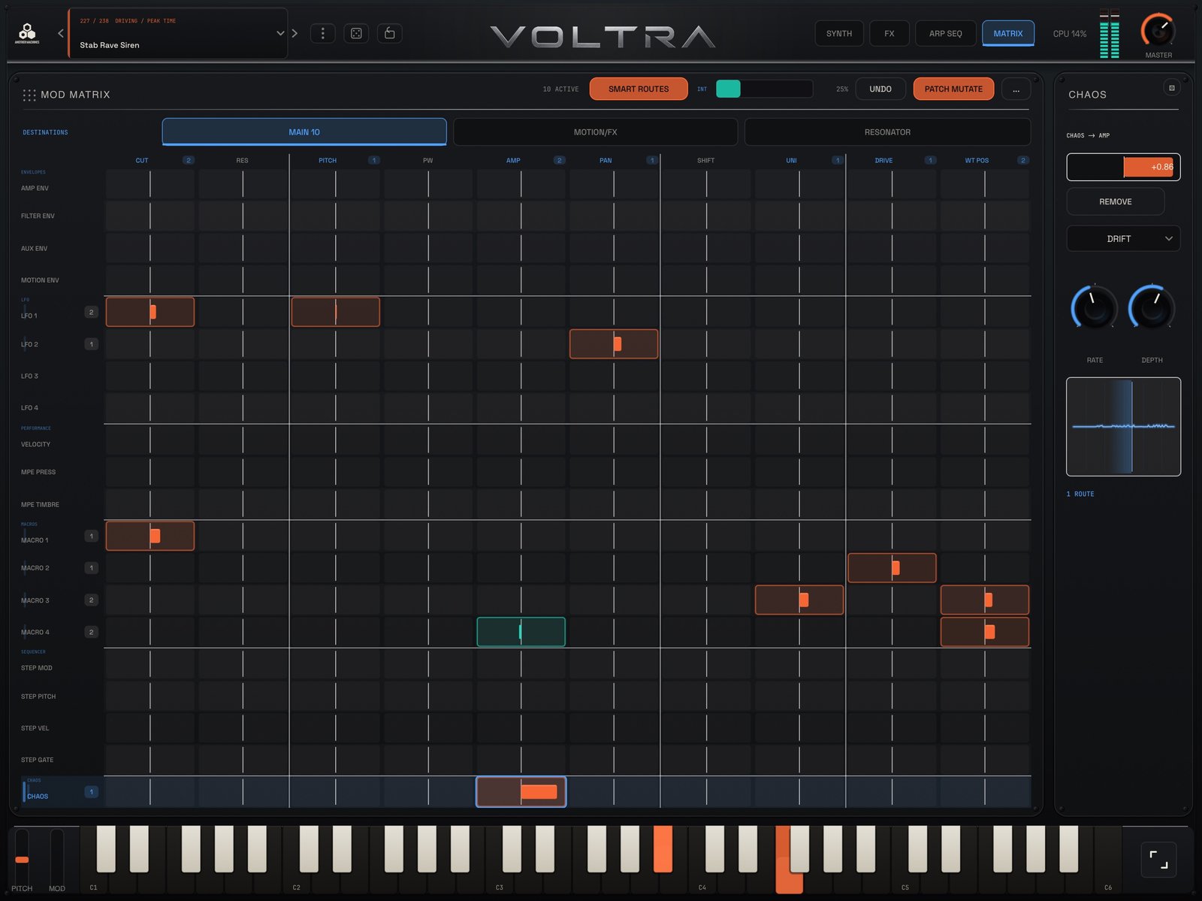Click the CPU 14% indicator
Image resolution: width=1202 pixels, height=901 pixels.
tap(1070, 34)
